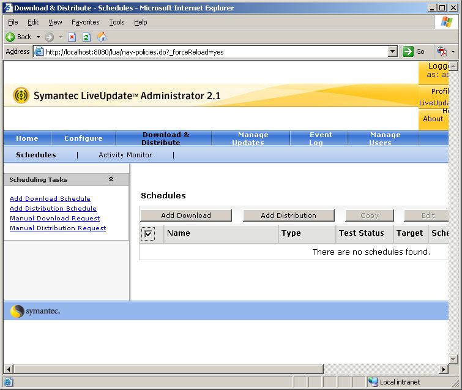Click the Windows flag logo
The width and height of the screenshot is (462, 390).
(x=446, y=22)
